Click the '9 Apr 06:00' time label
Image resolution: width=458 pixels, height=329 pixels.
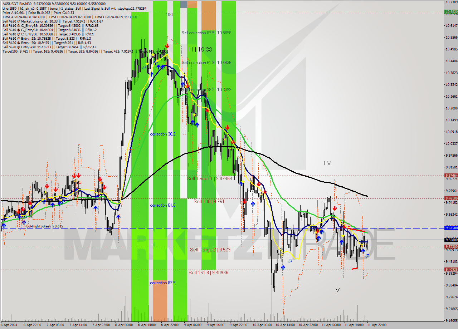coord(193,325)
